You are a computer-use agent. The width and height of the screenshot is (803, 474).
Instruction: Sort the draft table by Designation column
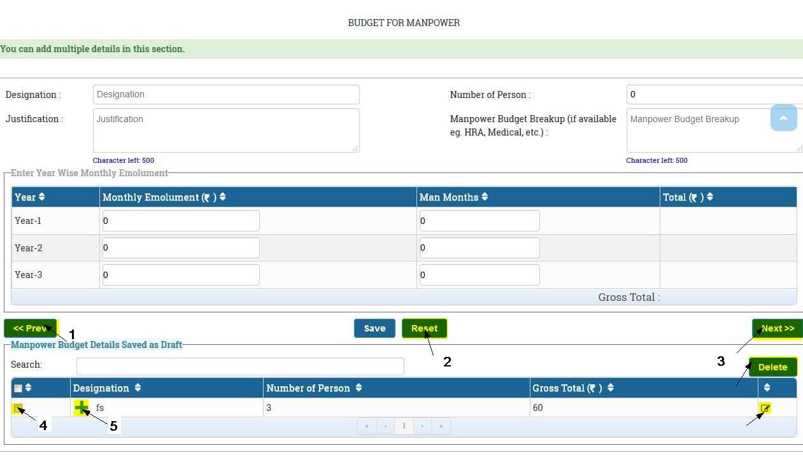pyautogui.click(x=138, y=388)
